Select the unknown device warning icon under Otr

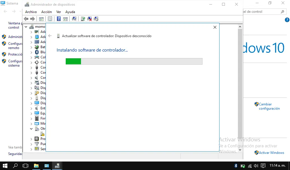pos(42,134)
